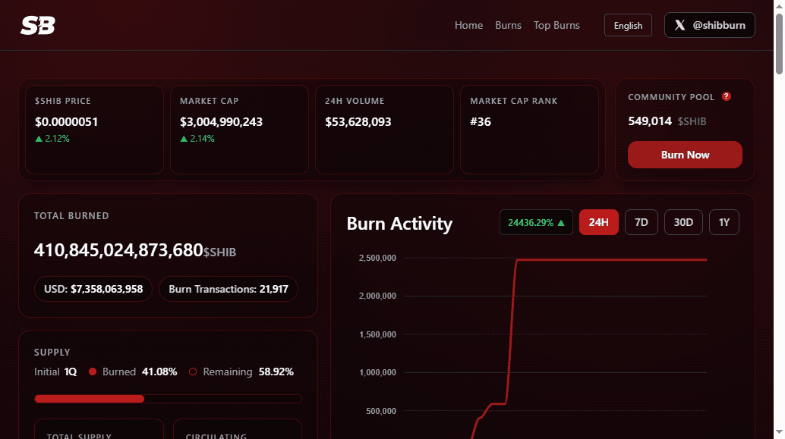The width and height of the screenshot is (785, 439).
Task: Visit the @shibburn X profile
Action: [709, 25]
